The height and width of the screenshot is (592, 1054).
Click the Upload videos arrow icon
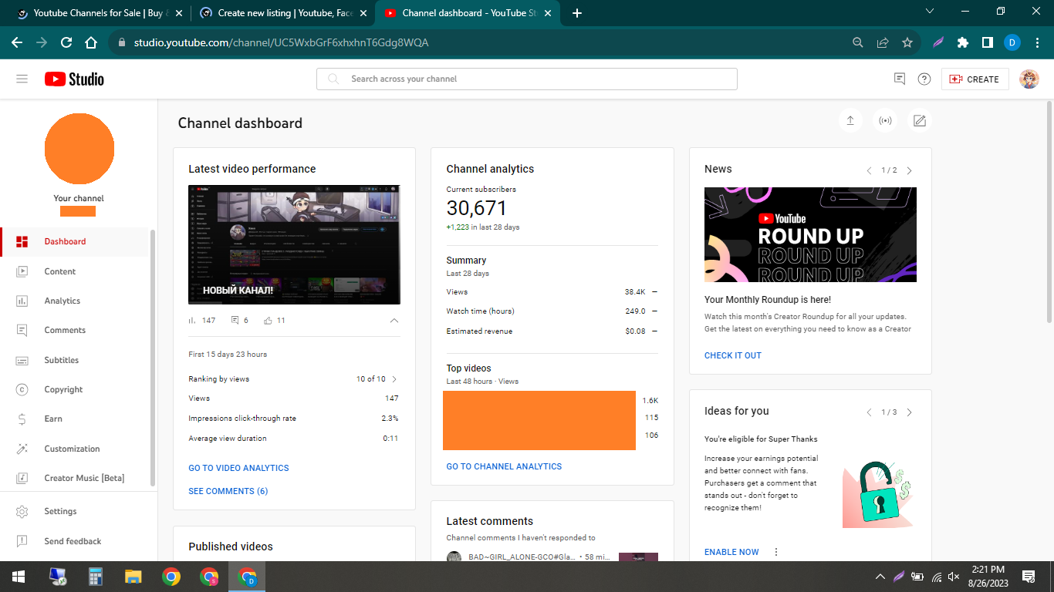850,121
